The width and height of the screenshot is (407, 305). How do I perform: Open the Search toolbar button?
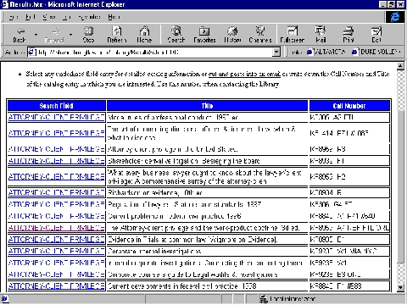(x=176, y=35)
